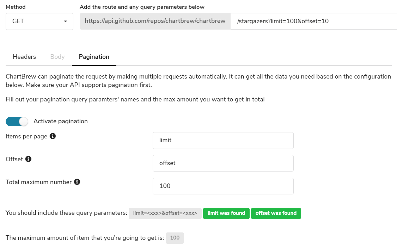Viewport: 397px width, 249px height.
Task: Click the info icon beside Items per page
Action: tap(53, 136)
